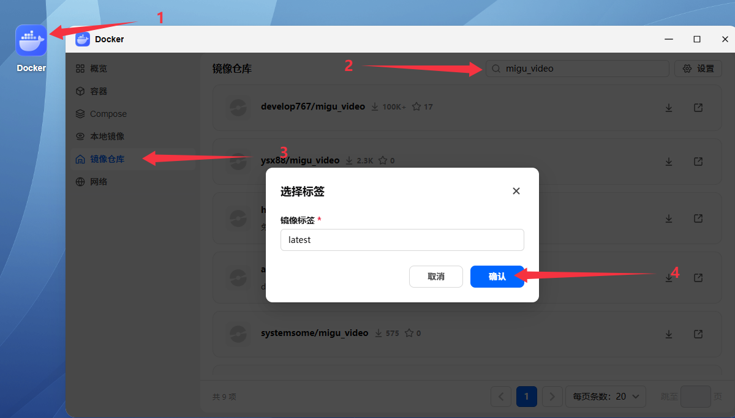Open the 设置 settings button
Image resolution: width=735 pixels, height=418 pixels.
(x=698, y=69)
